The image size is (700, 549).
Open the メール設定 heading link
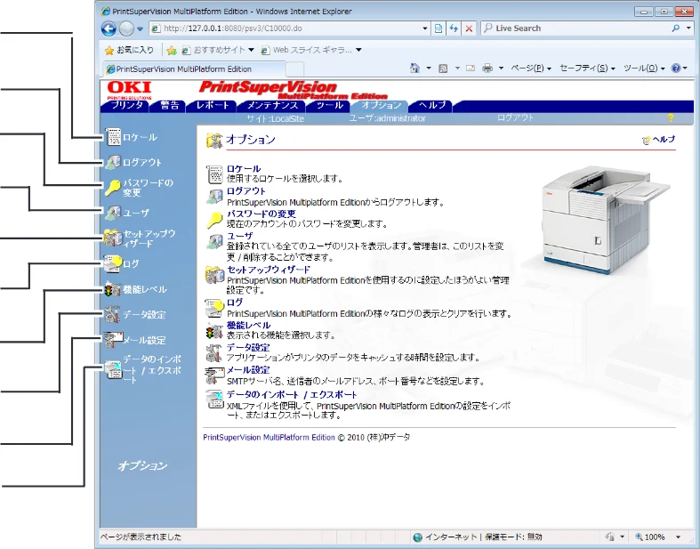248,370
